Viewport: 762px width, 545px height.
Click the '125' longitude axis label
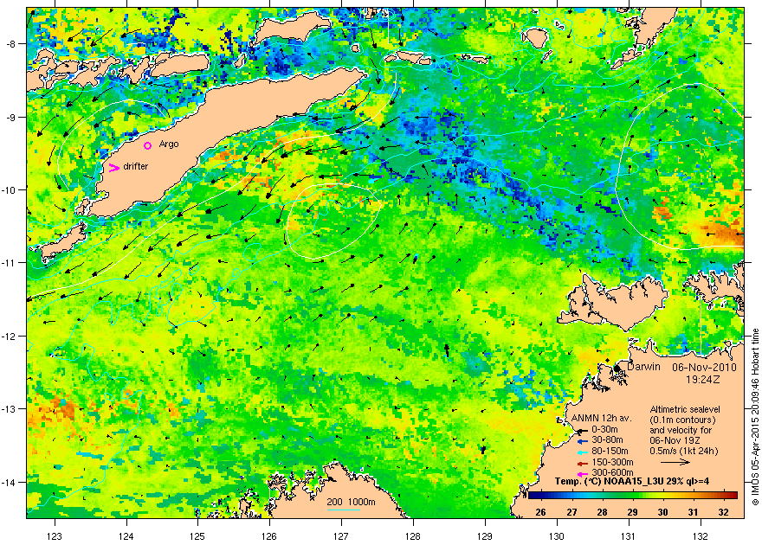(197, 536)
